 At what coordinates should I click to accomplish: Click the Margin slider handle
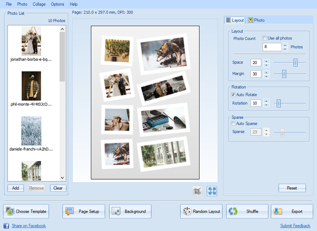(x=284, y=74)
